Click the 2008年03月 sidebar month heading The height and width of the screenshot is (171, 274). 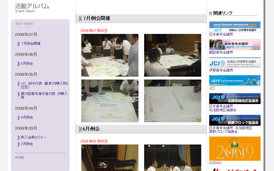pos(26,128)
